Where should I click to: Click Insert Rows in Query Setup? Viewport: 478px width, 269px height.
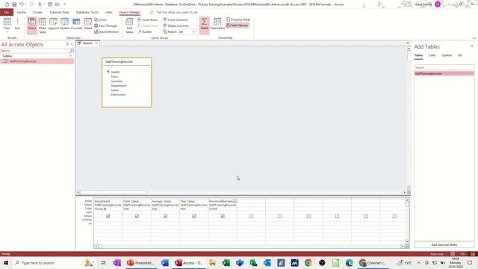pos(148,20)
